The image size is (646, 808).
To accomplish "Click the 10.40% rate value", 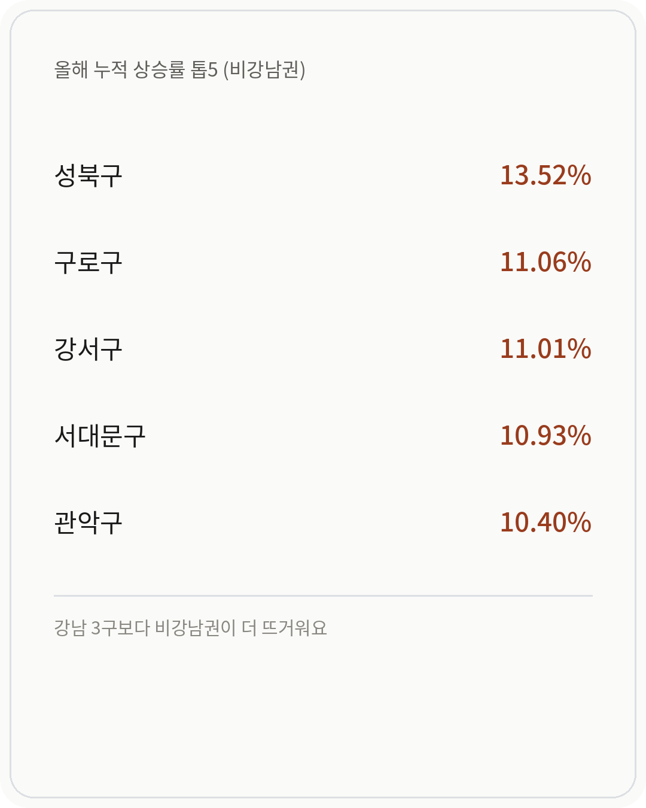I will (x=546, y=523).
